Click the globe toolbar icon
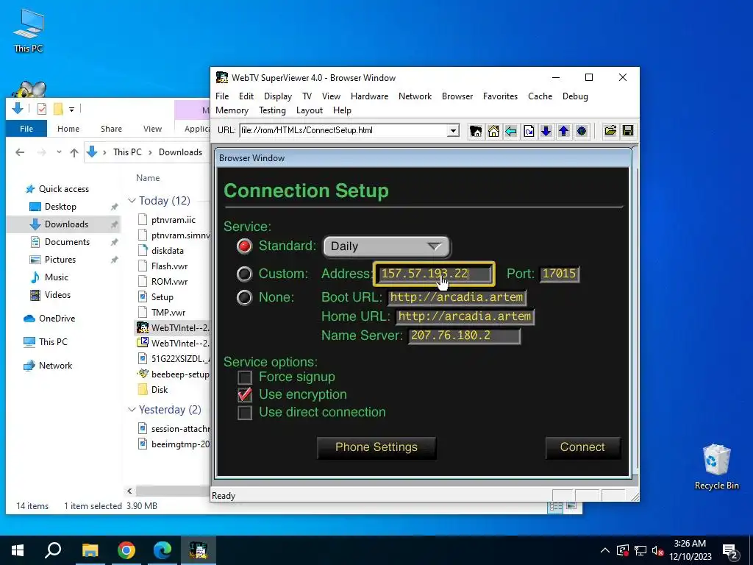Screen dimensions: 753x565 coord(582,131)
